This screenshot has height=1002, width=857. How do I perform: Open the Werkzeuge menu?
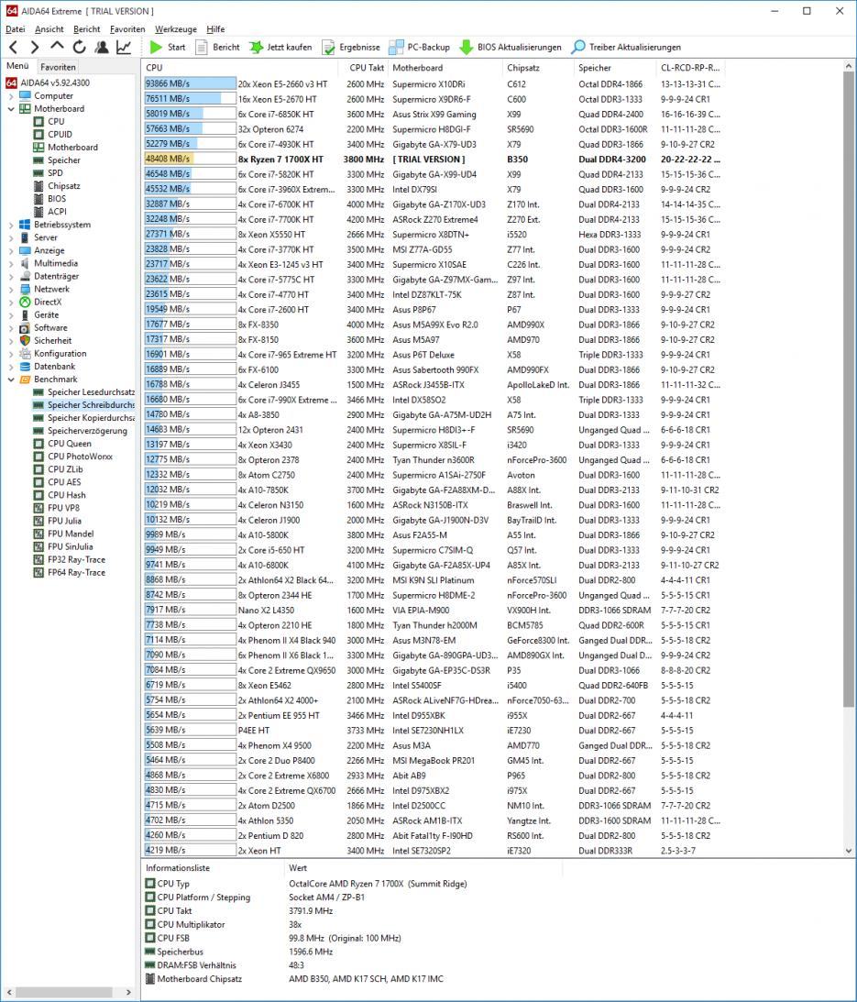[x=176, y=28]
